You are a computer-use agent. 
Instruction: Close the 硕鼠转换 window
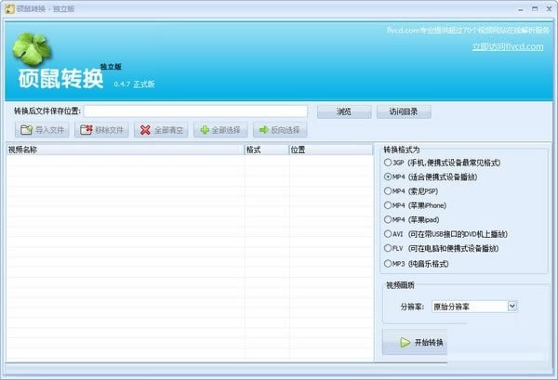coord(549,9)
